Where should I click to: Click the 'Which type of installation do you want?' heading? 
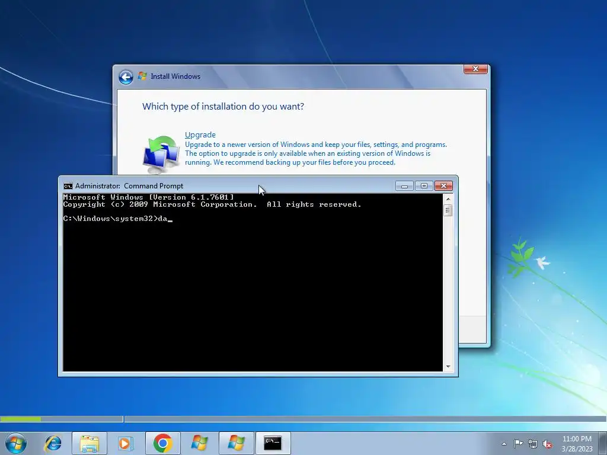click(223, 107)
